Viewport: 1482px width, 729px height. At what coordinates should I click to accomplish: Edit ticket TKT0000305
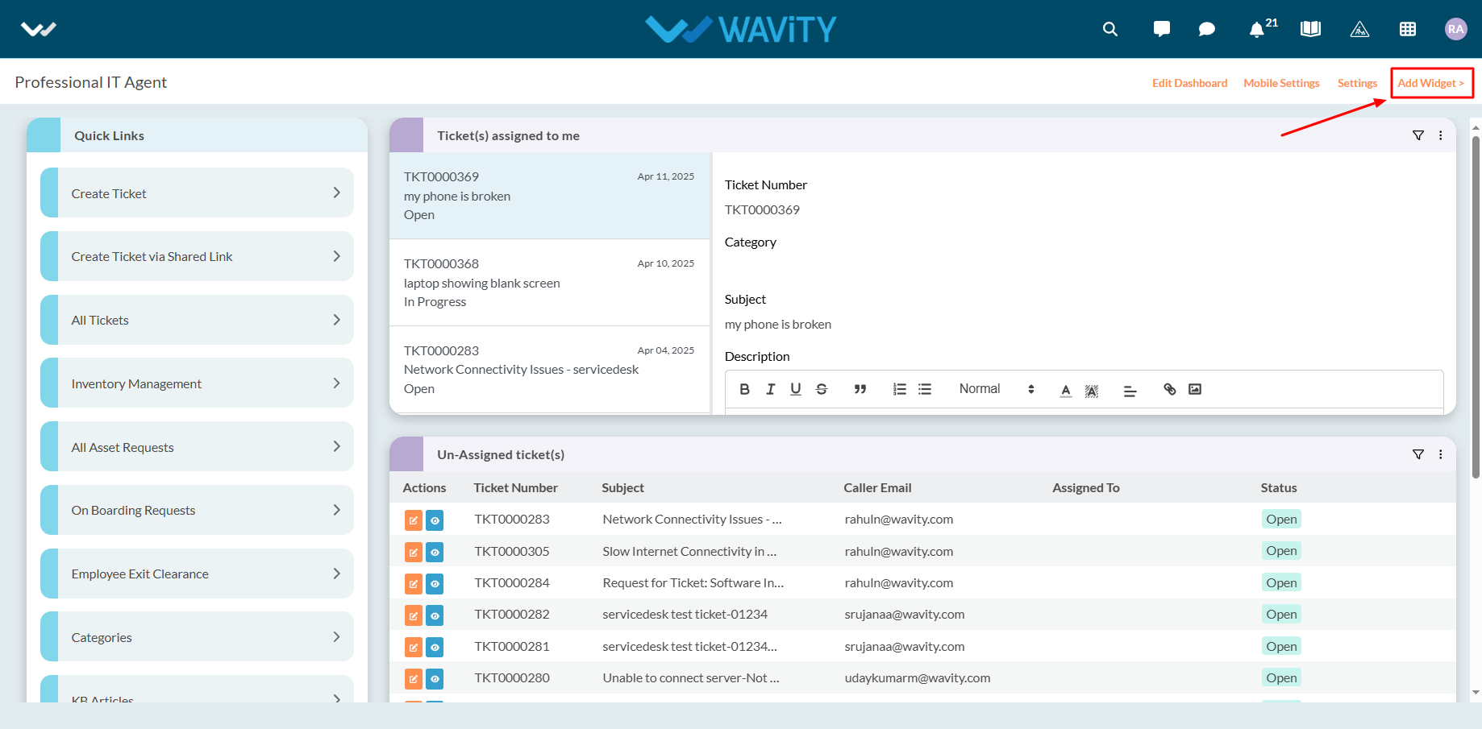point(413,553)
